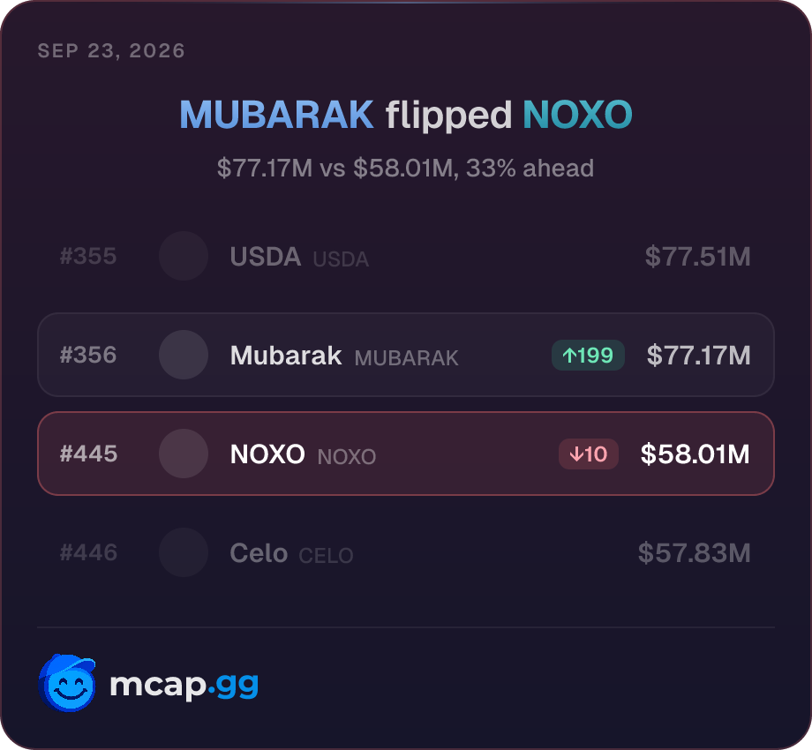Viewport: 812px width, 750px height.
Task: Click the red down 10 rank badge
Action: pyautogui.click(x=589, y=454)
